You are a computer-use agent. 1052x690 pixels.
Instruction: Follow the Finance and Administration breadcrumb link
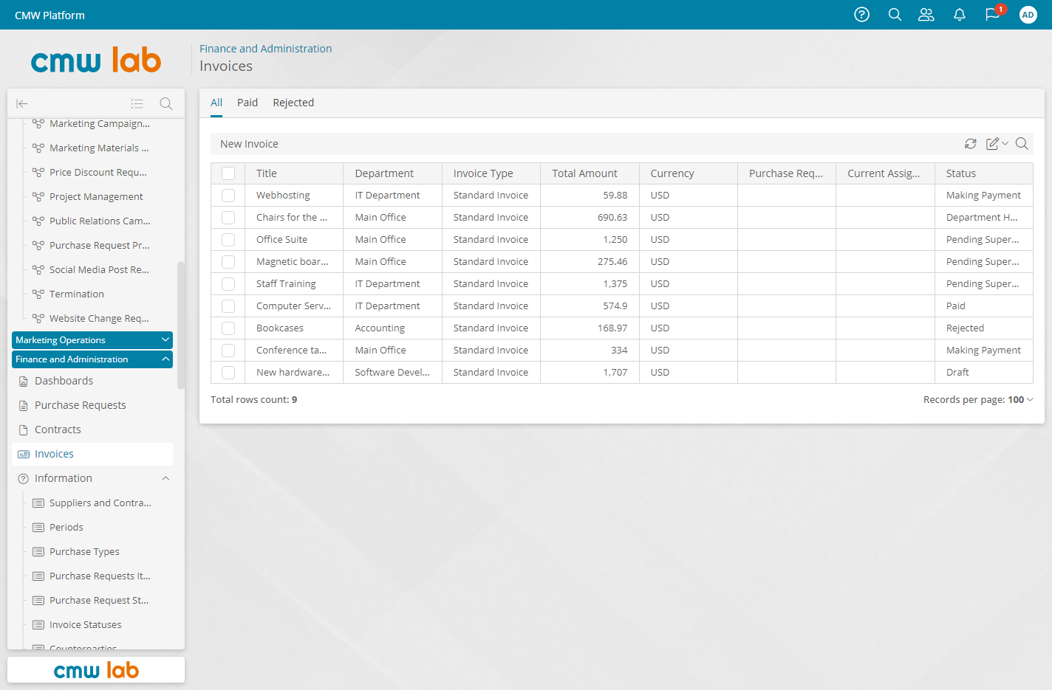tap(266, 49)
